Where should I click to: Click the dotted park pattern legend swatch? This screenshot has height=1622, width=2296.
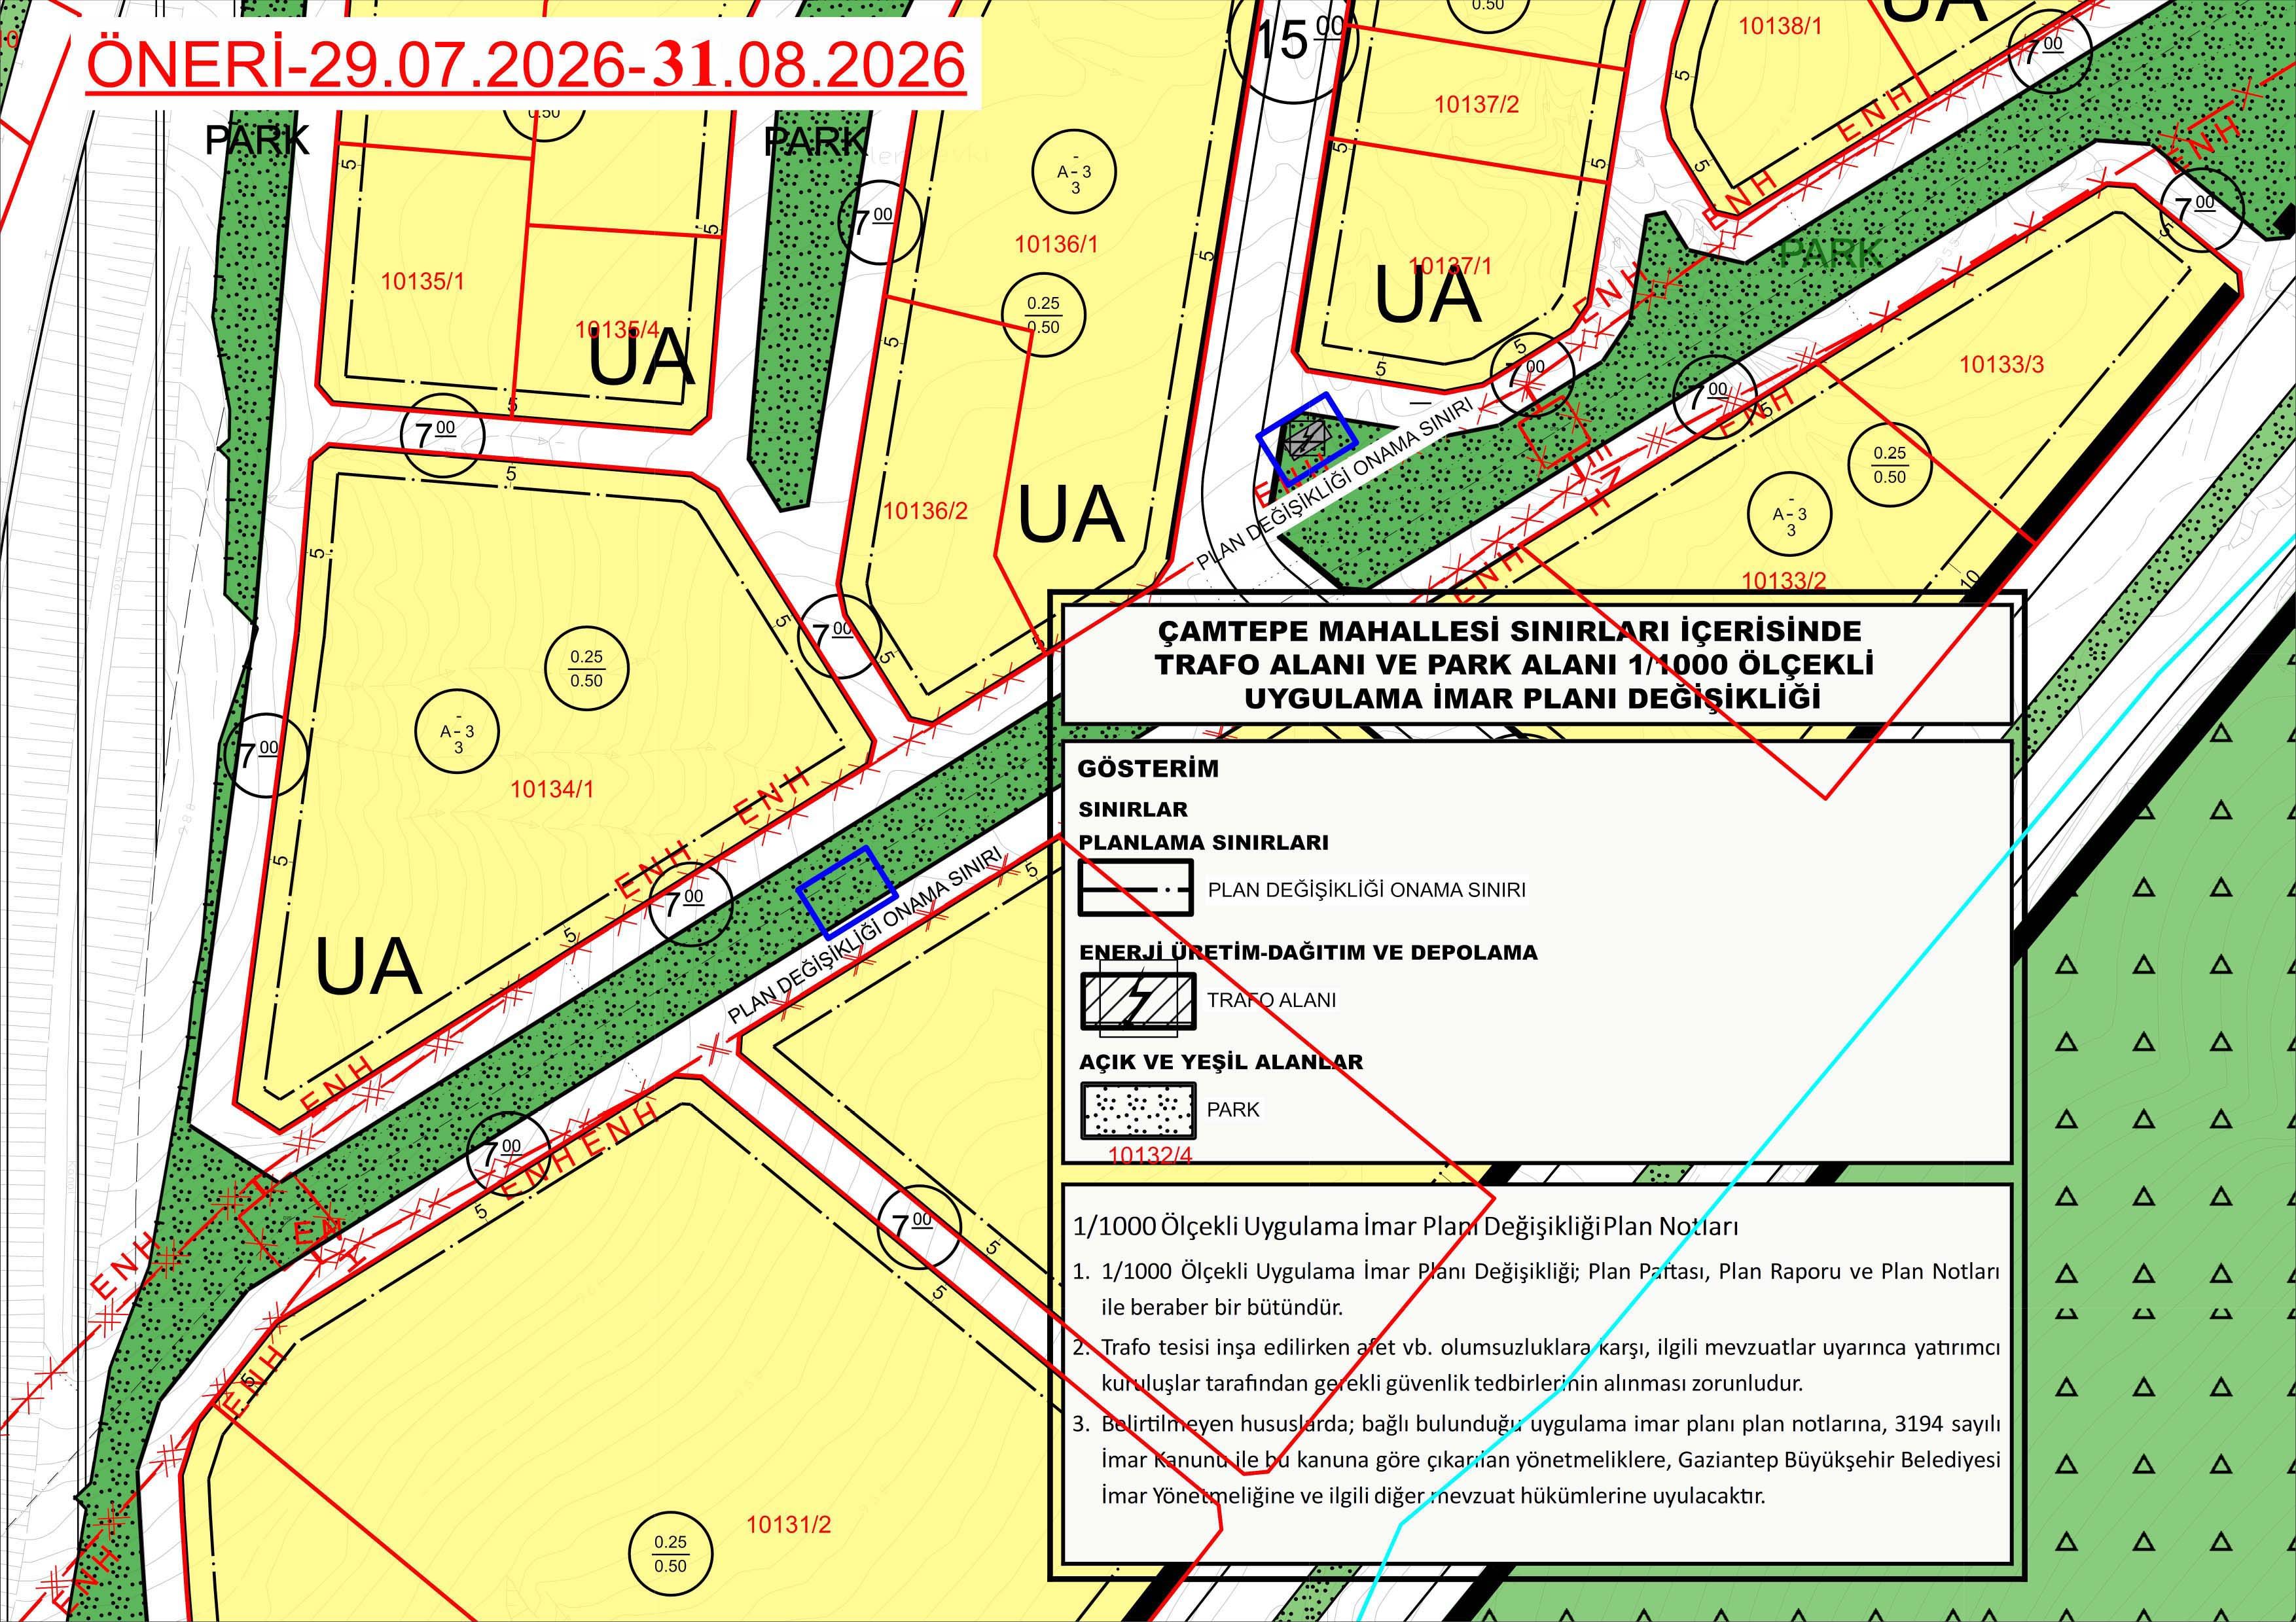click(1138, 1110)
